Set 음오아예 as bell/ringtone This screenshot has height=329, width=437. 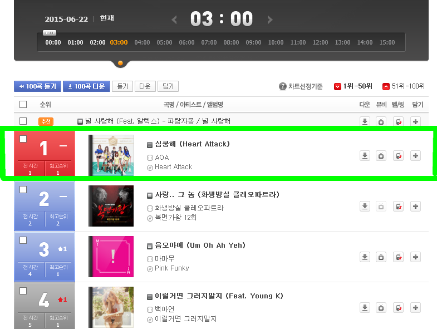pos(398,257)
